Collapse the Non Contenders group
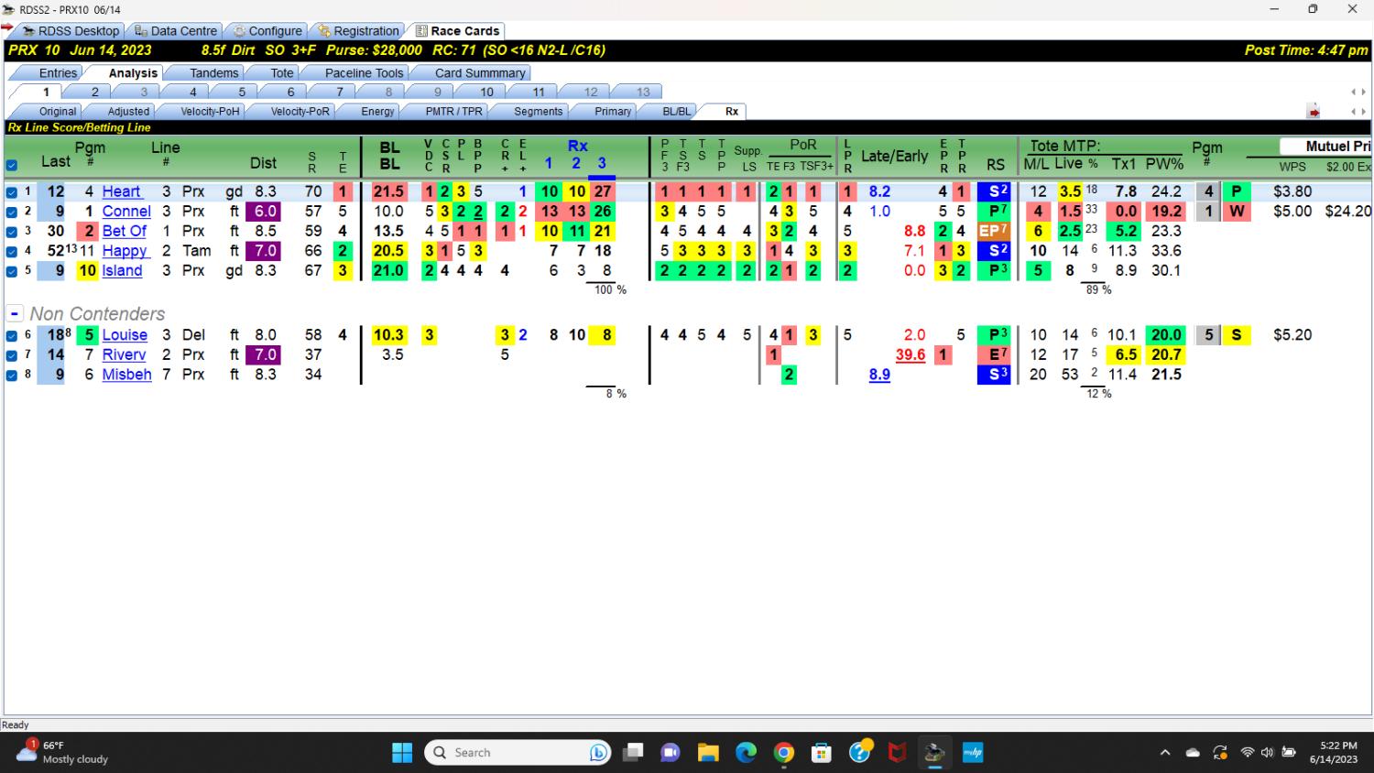The height and width of the screenshot is (773, 1374). [x=15, y=313]
